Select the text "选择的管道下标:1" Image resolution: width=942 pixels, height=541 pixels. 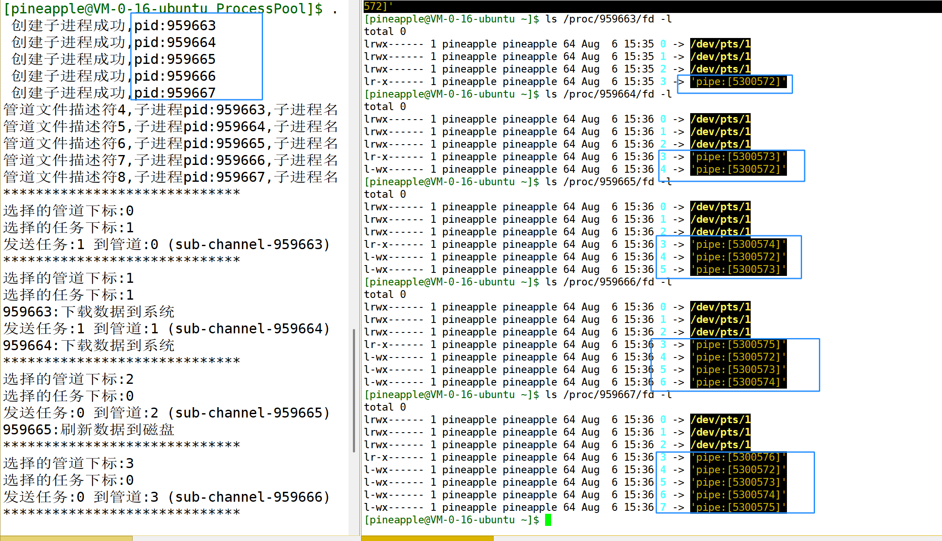tap(69, 278)
